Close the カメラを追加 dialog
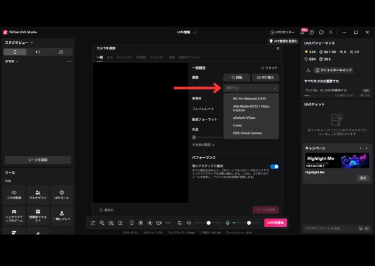Image resolution: width=375 pixels, height=266 pixels. tap(277, 48)
